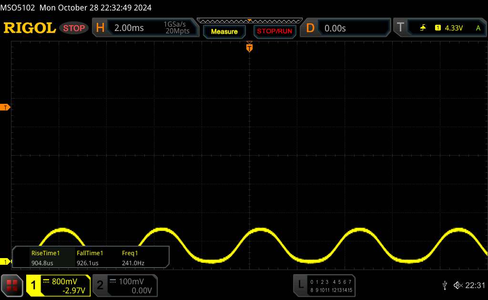Open the 2.00ms horizontal timebase setting

click(129, 28)
